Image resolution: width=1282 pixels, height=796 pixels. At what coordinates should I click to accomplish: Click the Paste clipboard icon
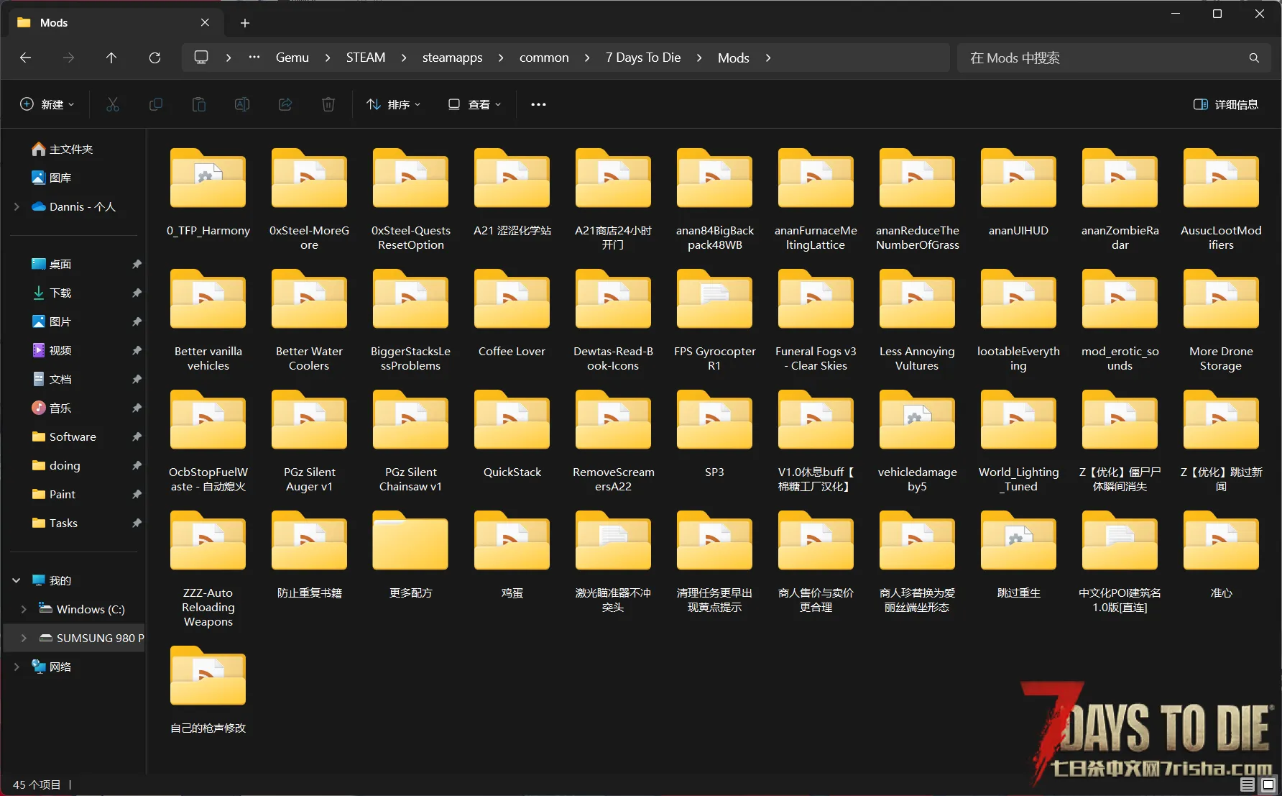[199, 104]
